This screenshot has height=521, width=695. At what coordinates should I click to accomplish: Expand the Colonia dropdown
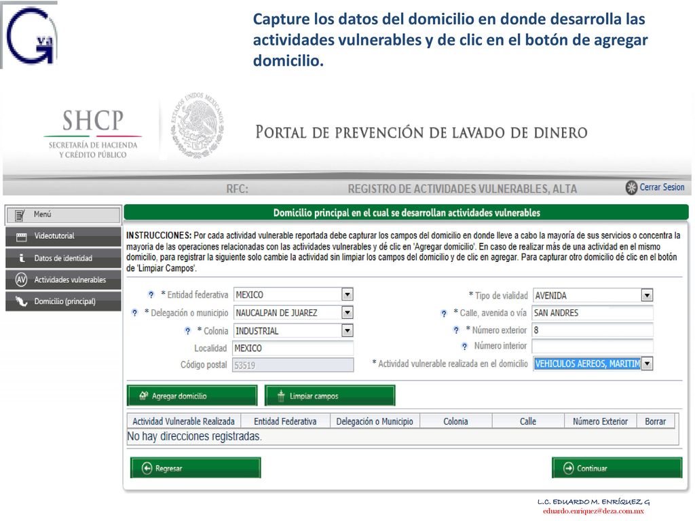coord(347,330)
